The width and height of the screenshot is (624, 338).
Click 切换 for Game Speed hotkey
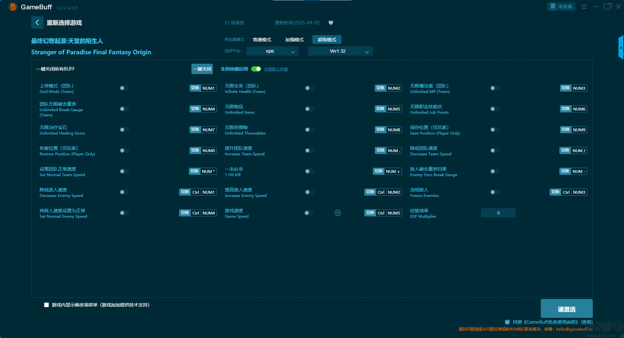coord(370,213)
